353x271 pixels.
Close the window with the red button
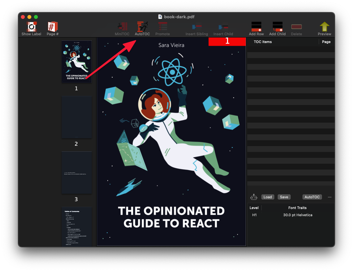tap(23, 17)
